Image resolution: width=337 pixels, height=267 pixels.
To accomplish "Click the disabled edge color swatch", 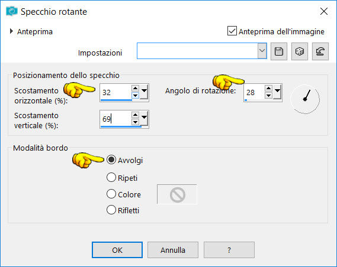I will click(x=177, y=194).
